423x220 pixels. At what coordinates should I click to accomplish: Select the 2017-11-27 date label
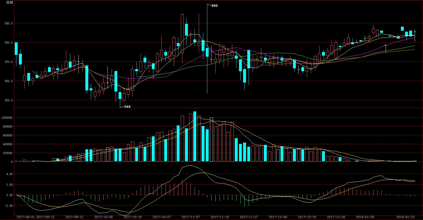[249, 217]
